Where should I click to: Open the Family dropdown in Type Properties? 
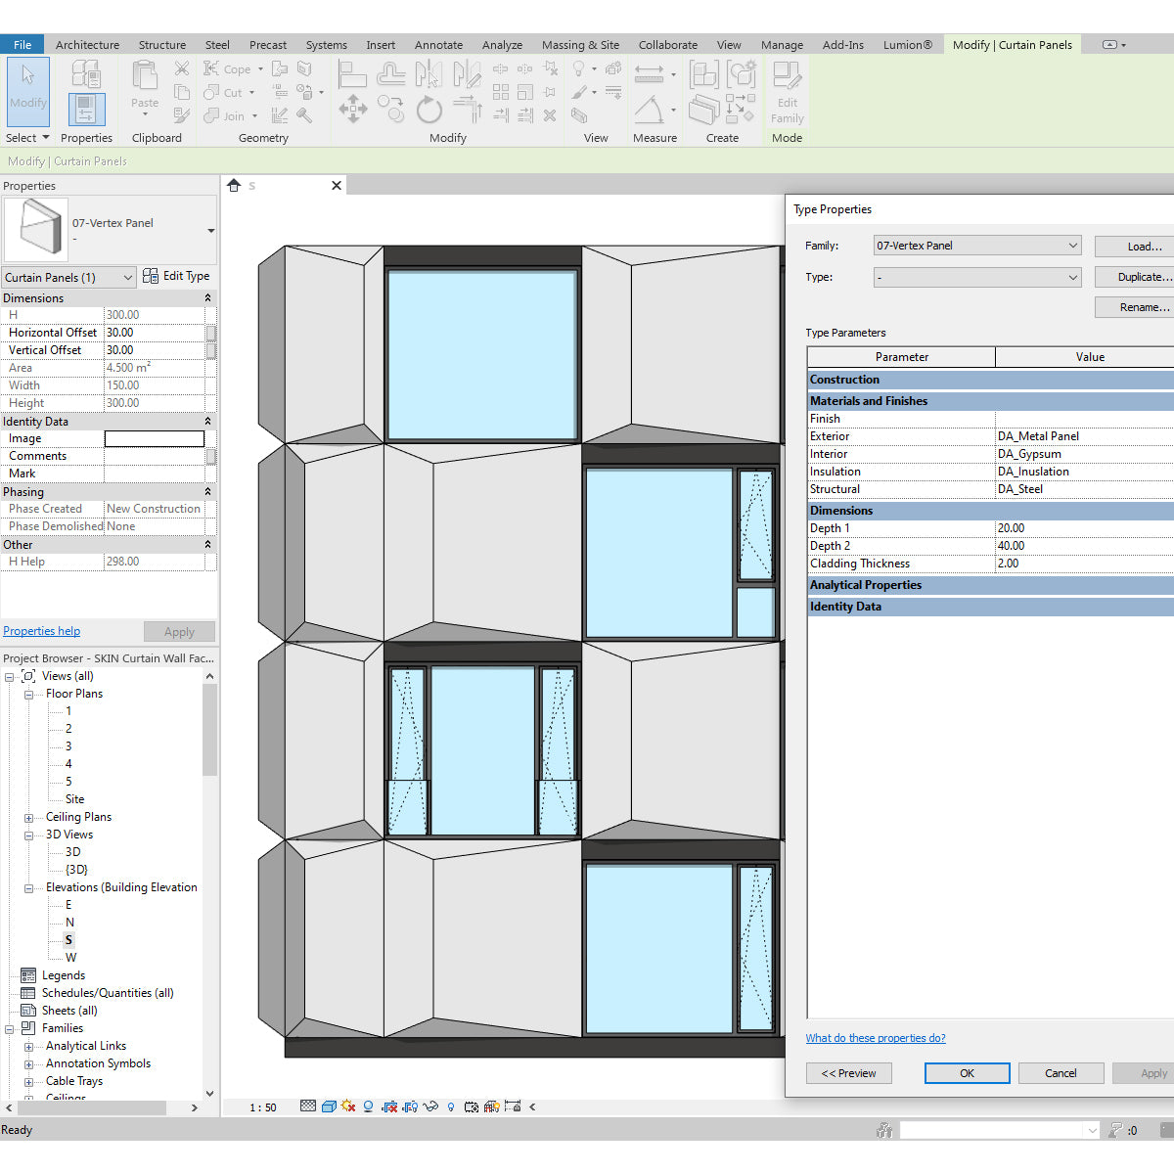[x=1067, y=245]
